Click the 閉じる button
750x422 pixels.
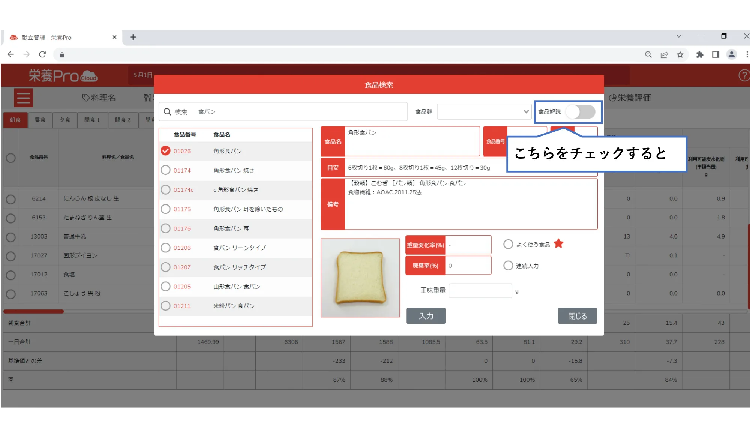tap(577, 316)
